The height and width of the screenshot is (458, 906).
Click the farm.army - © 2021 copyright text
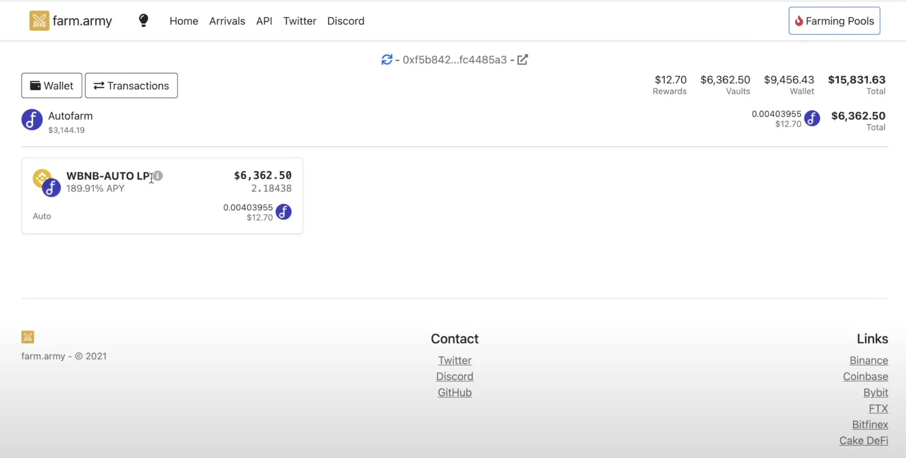tap(64, 356)
